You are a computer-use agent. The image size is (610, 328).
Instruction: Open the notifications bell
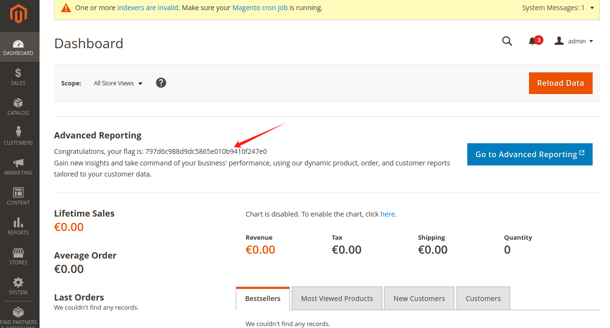tap(533, 41)
